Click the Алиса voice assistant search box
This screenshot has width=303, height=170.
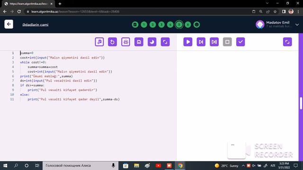tap(77, 166)
